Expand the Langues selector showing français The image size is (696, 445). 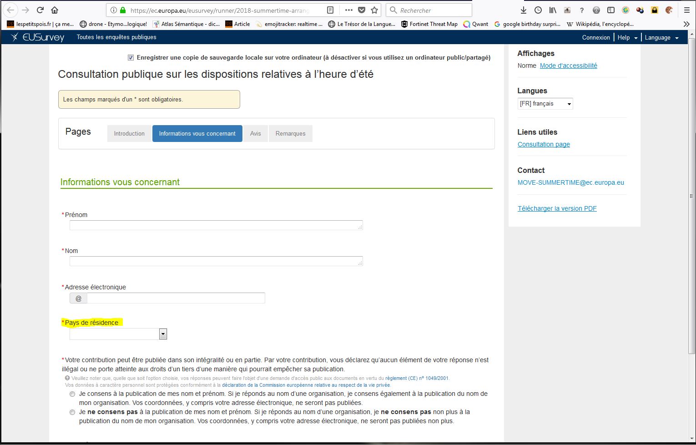(x=545, y=104)
